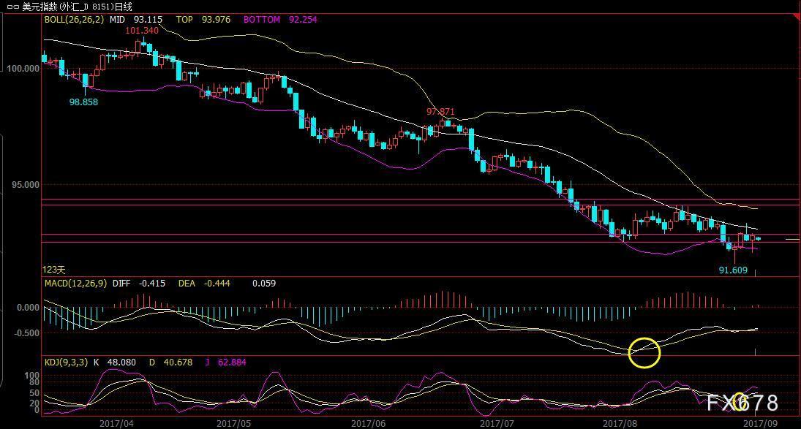Click the link icon beside the chart title
The width and height of the screenshot is (801, 429).
point(12,7)
